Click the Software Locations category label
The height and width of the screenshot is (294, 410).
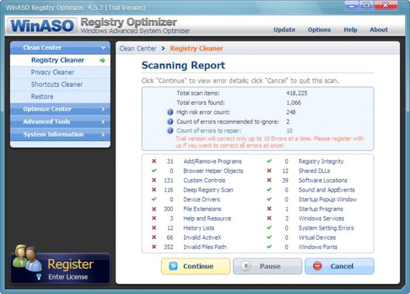323,180
